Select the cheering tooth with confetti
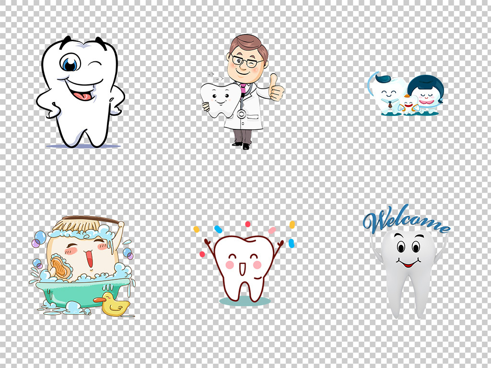Image resolution: width=491 pixels, height=368 pixels. tap(245, 263)
